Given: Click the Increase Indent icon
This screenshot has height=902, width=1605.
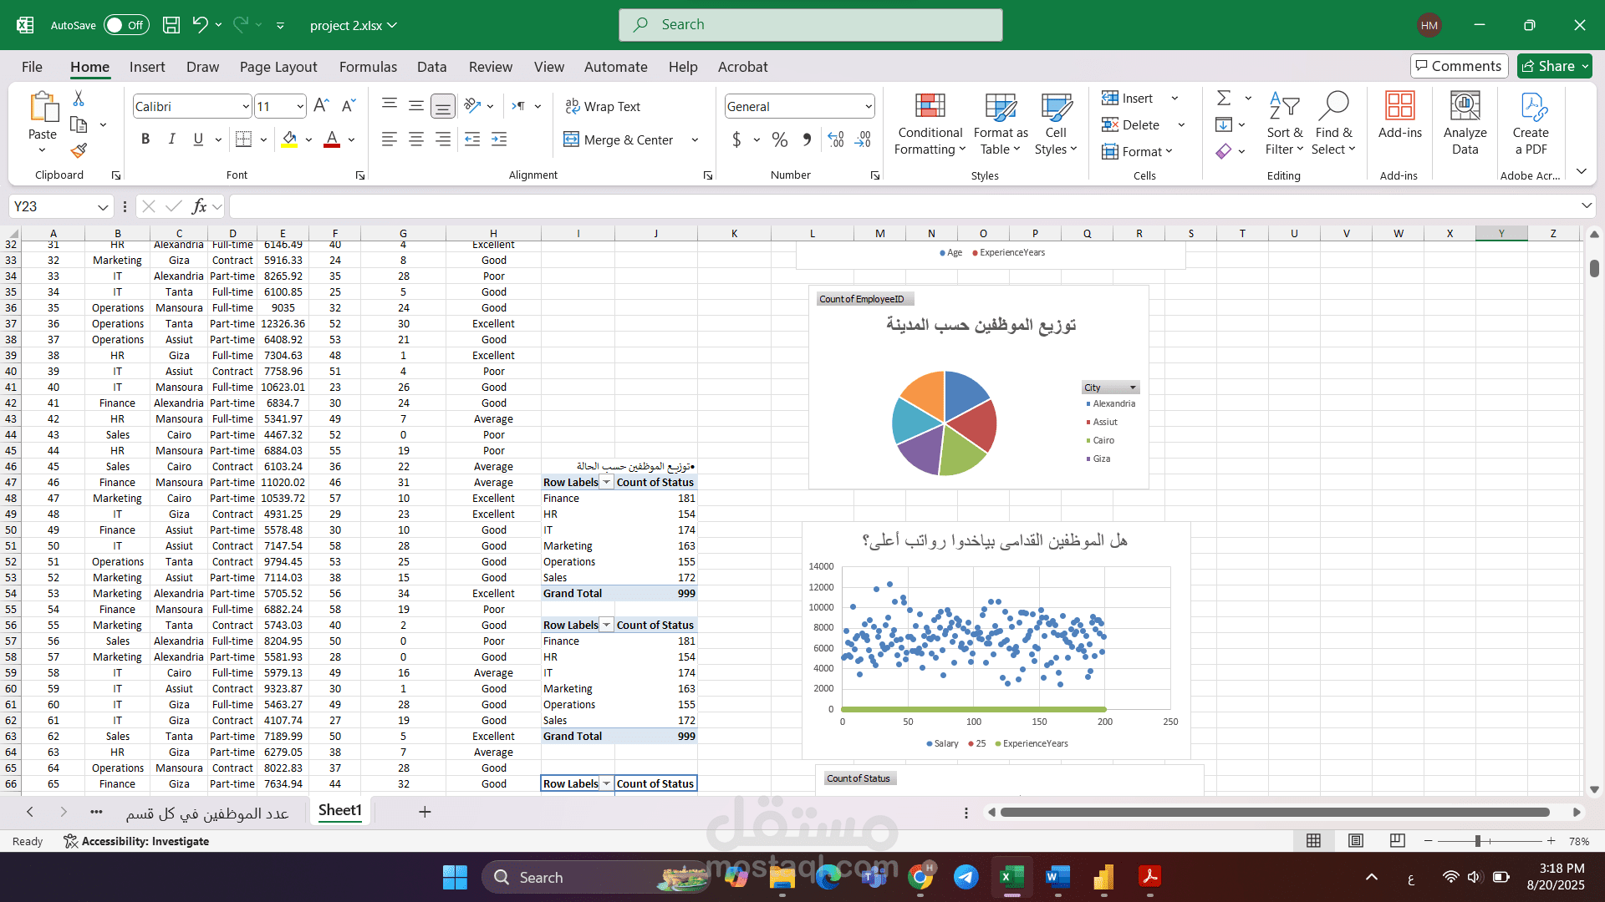Looking at the screenshot, I should [x=499, y=139].
